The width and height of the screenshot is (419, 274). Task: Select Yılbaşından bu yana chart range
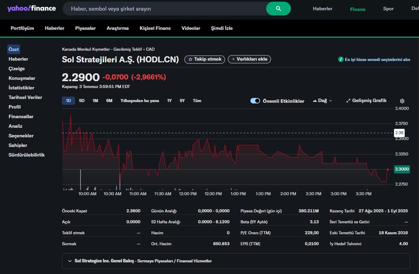point(140,101)
